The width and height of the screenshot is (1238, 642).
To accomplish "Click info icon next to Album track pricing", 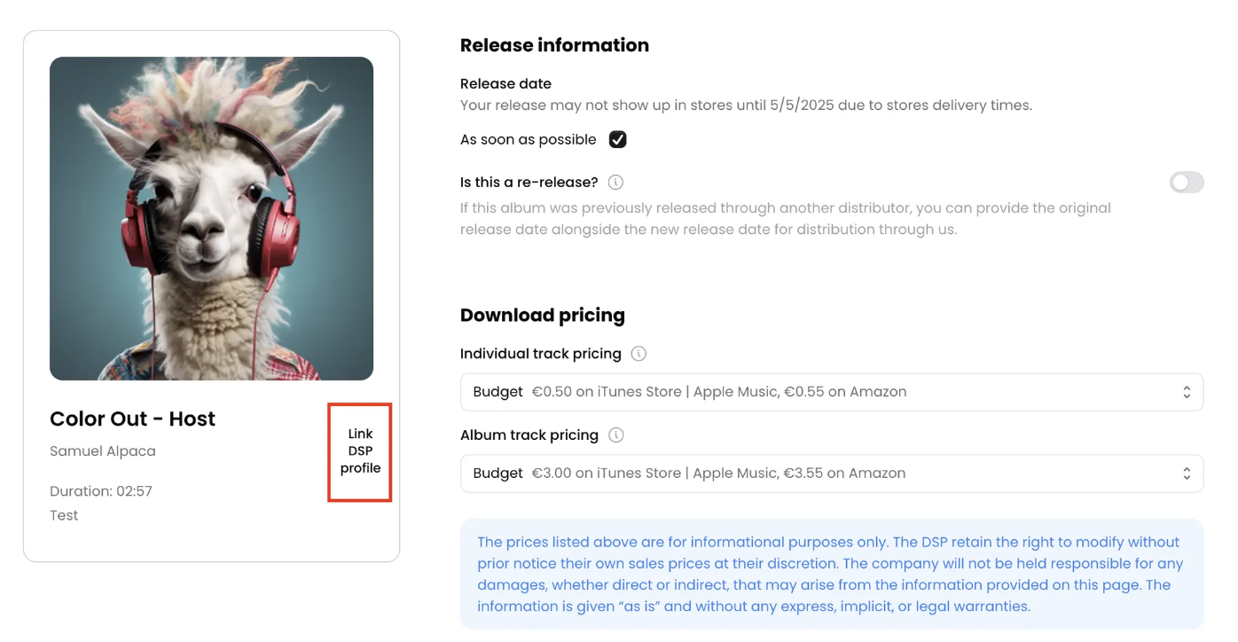I will [x=615, y=435].
